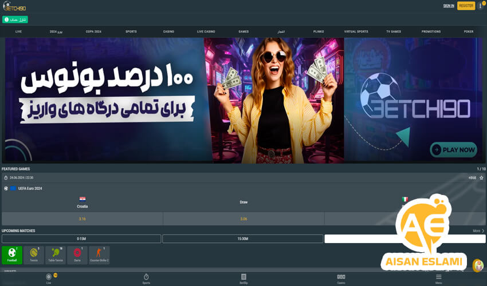Open the LIVE CASINO menu item
This screenshot has width=487, height=286.
pos(206,31)
